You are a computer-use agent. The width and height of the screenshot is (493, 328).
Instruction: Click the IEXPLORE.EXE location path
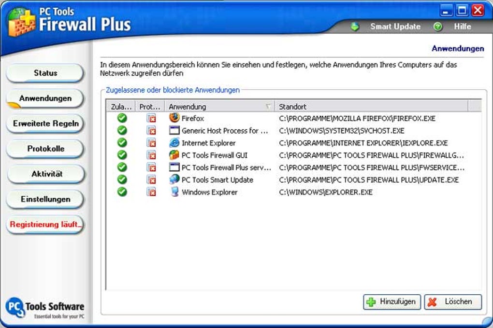[363, 143]
